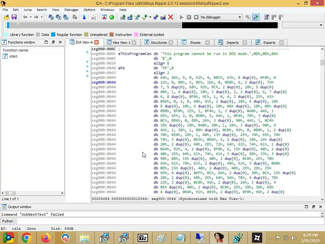Switch to the Imports tab
Screen dimensions: 325x244
(233, 43)
